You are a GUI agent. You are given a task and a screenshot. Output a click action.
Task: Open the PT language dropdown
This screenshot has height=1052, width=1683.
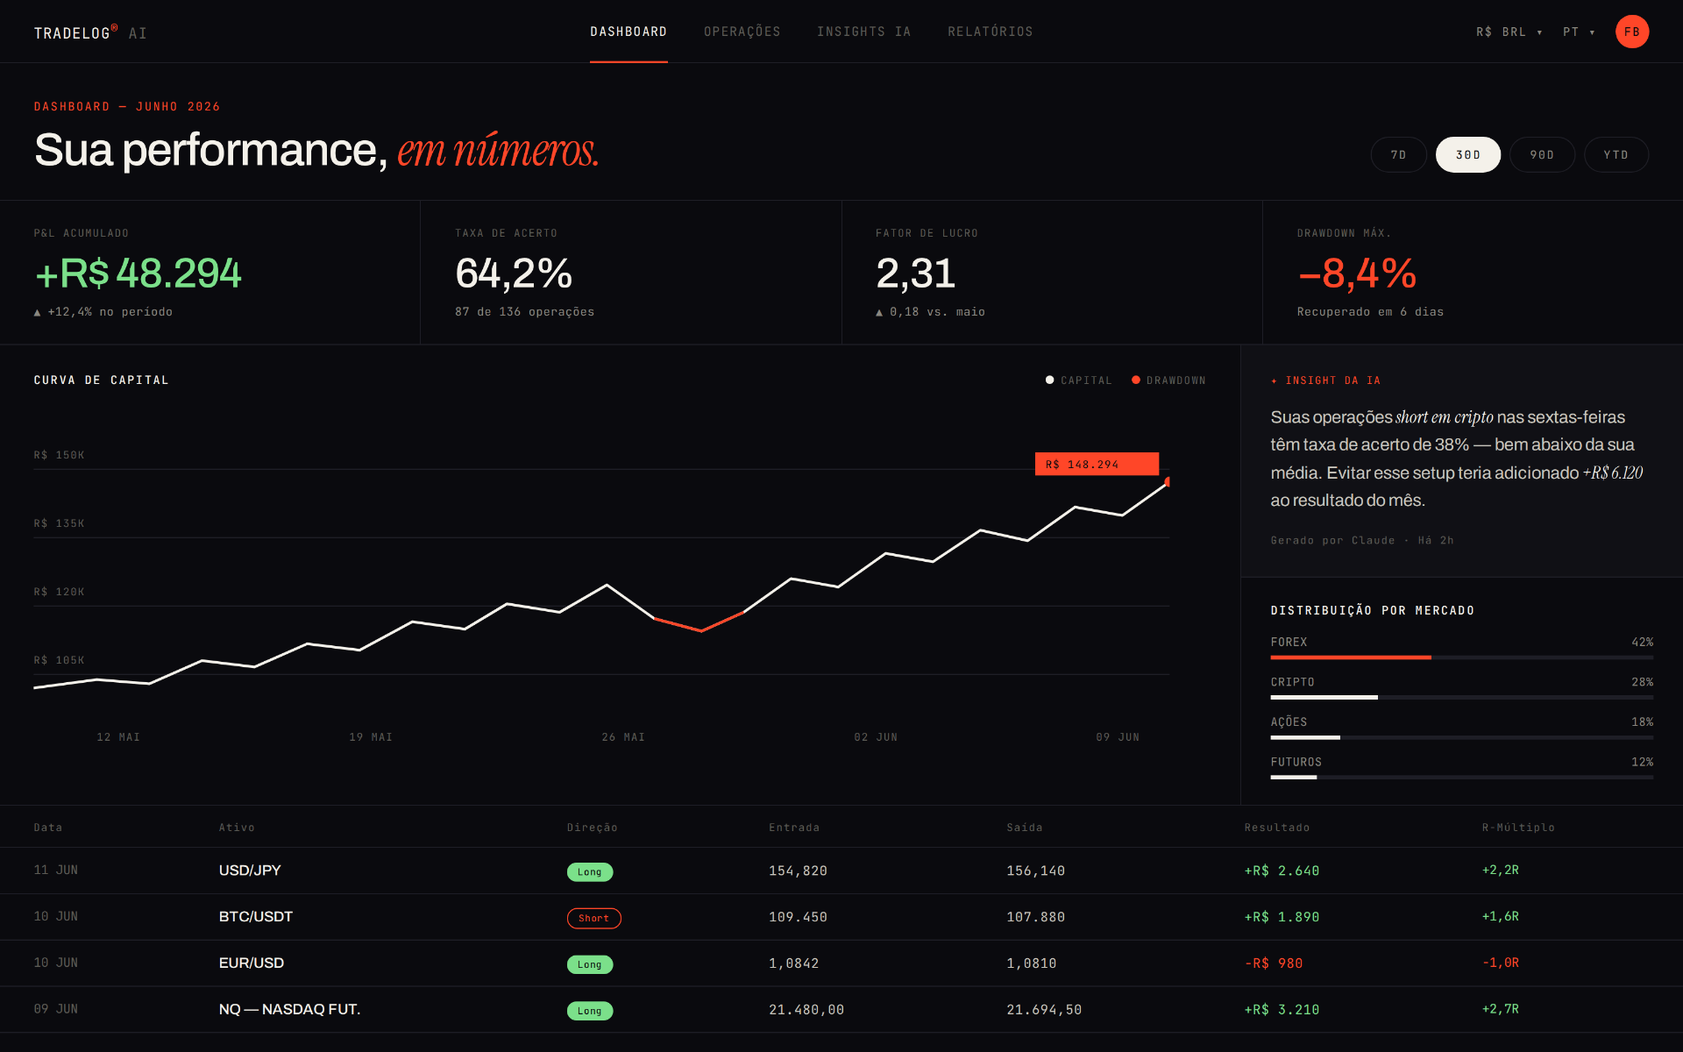point(1579,32)
